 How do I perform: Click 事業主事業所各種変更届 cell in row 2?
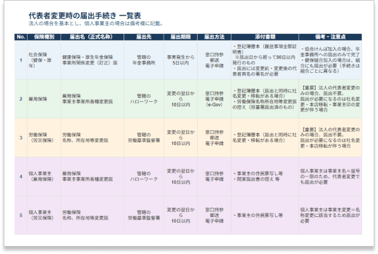92,99
